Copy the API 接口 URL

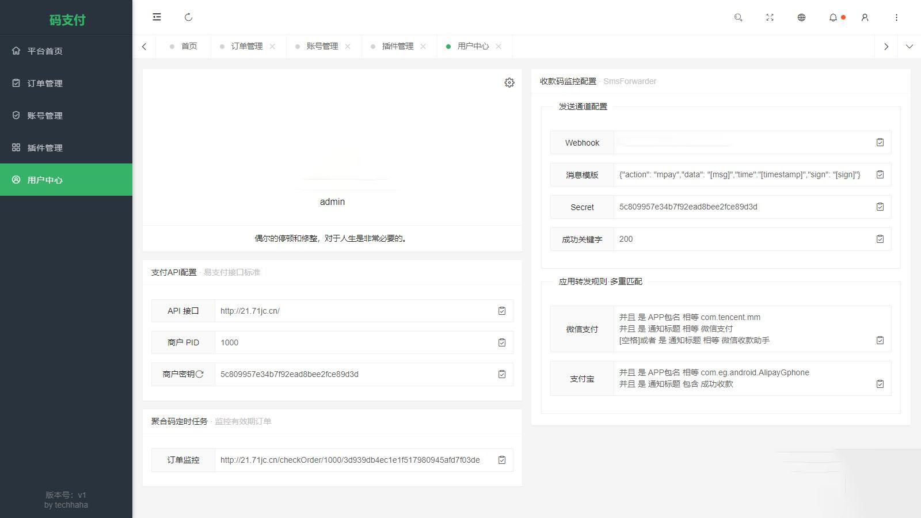coord(502,311)
